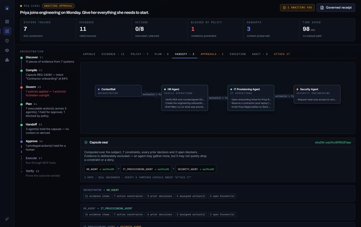361x227 pixels.
Task: Switch to the Policy · 7 tab
Action: [140, 54]
